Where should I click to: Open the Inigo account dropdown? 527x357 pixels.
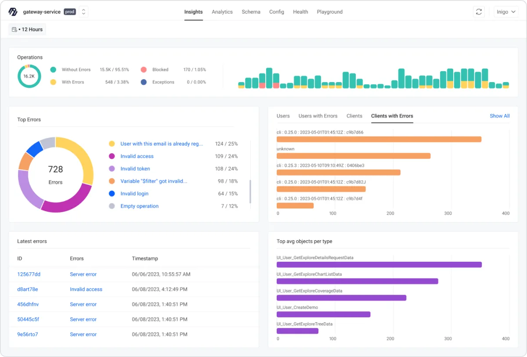(506, 12)
